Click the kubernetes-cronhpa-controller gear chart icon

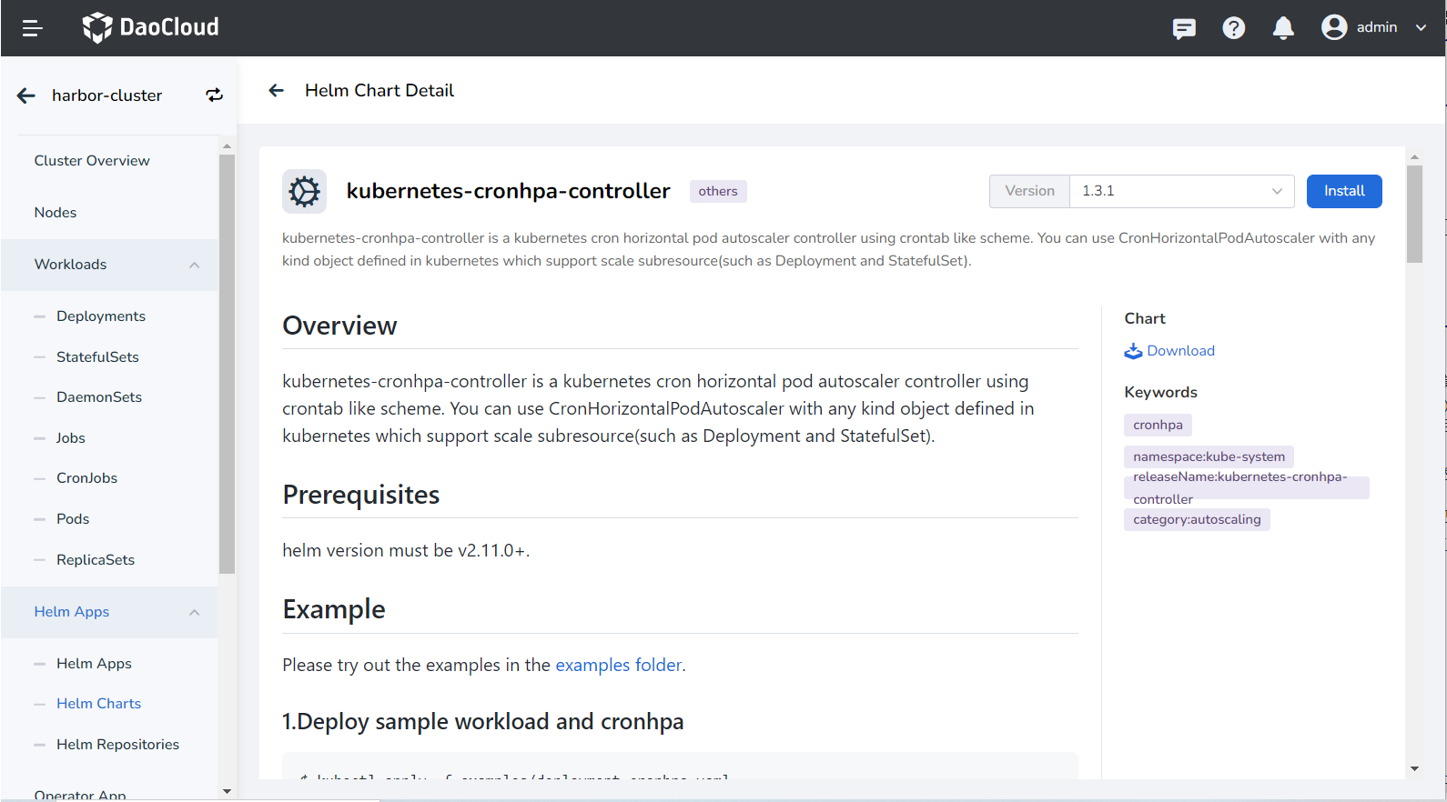304,192
